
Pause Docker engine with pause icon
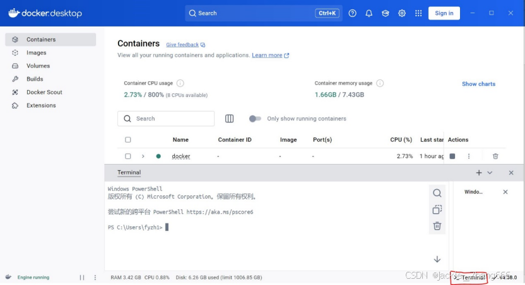point(82,277)
